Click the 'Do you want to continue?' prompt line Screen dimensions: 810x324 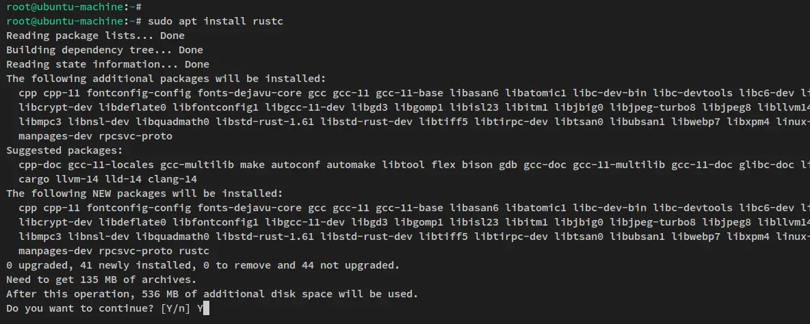pos(105,308)
